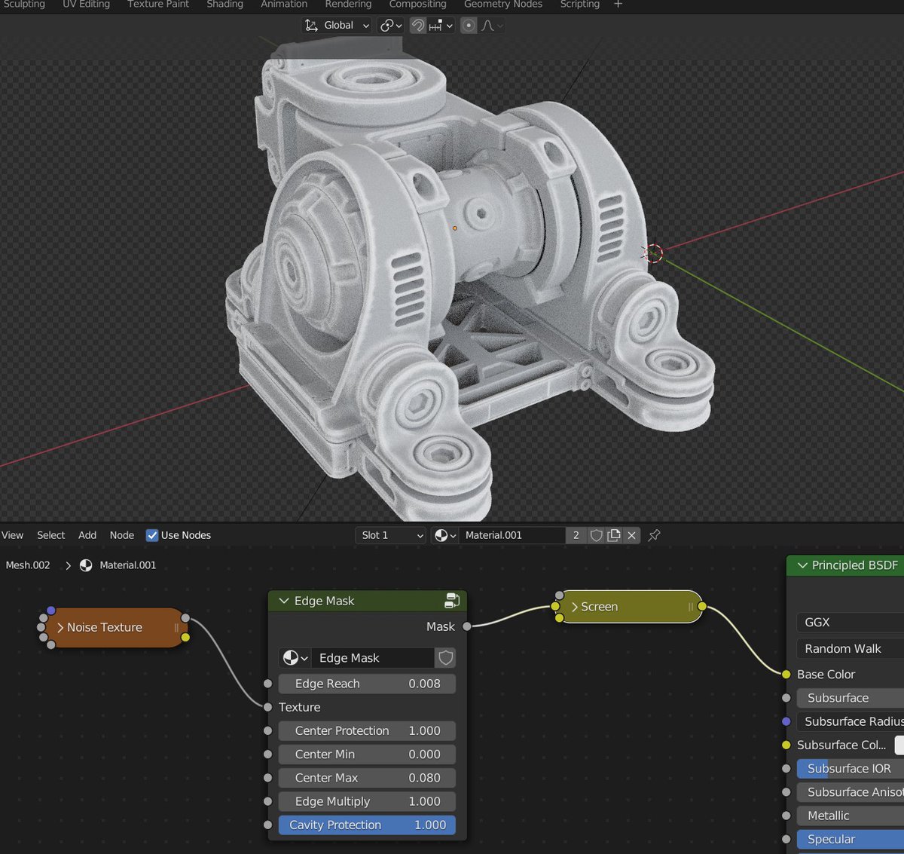Open the snapping options dropdown
904x854 pixels.
coord(441,26)
